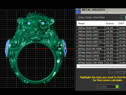Select the White Gold:9K PdW row
Viewport: 126px width, 95px height.
pyautogui.click(x=101, y=49)
